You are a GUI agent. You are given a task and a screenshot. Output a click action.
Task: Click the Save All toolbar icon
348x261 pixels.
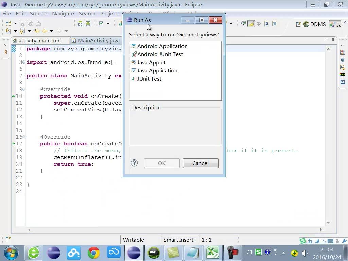click(30, 23)
